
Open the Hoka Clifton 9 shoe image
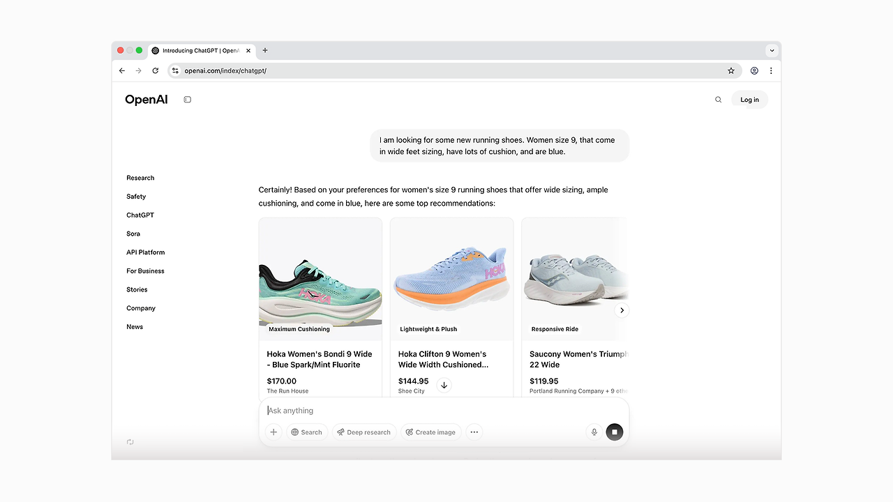click(x=451, y=279)
